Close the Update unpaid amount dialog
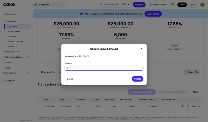The width and height of the screenshot is (208, 122). coord(142,49)
